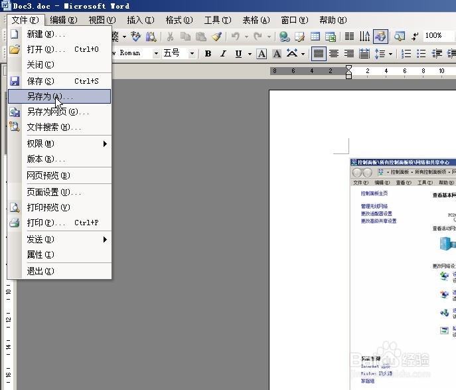Toggle Bold formatting
The image size is (456, 390).
208,54
